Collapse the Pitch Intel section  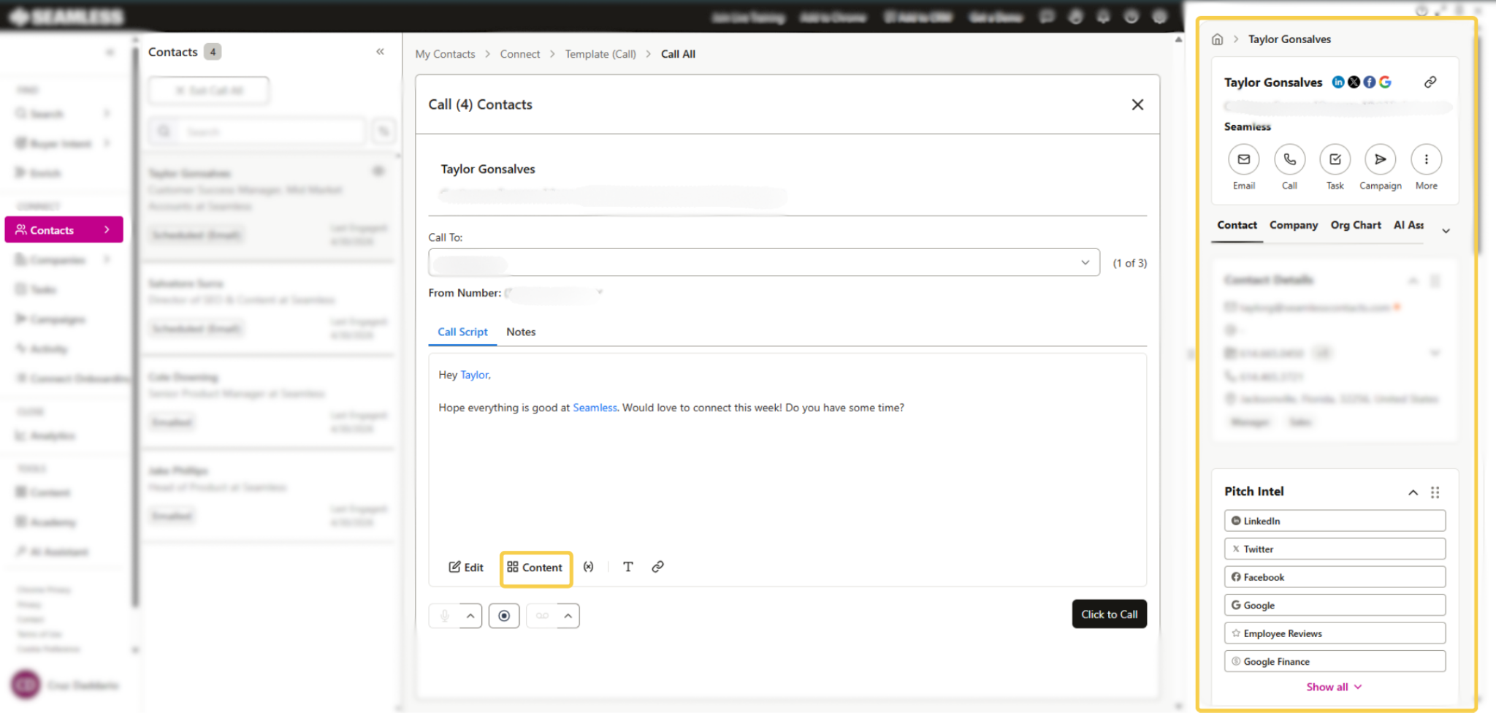coord(1413,492)
